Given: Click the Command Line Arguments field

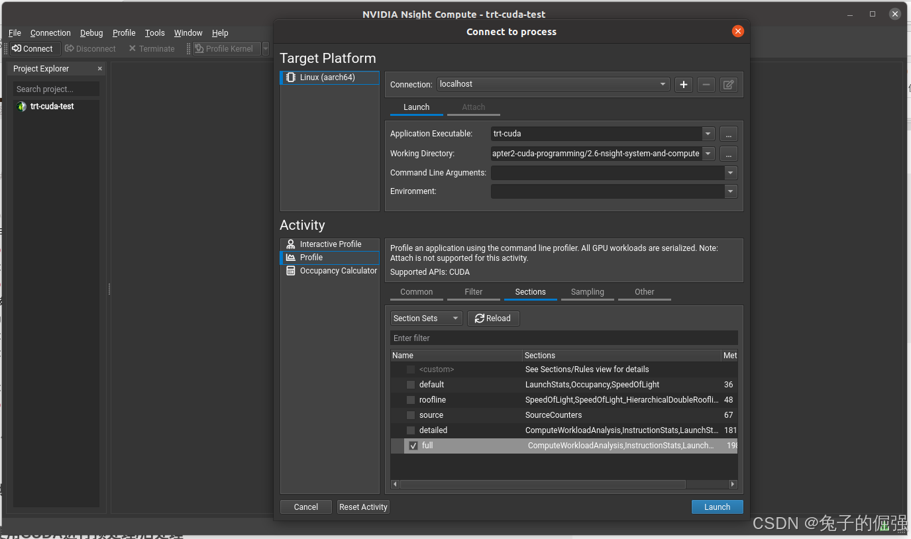Looking at the screenshot, I should (x=608, y=173).
